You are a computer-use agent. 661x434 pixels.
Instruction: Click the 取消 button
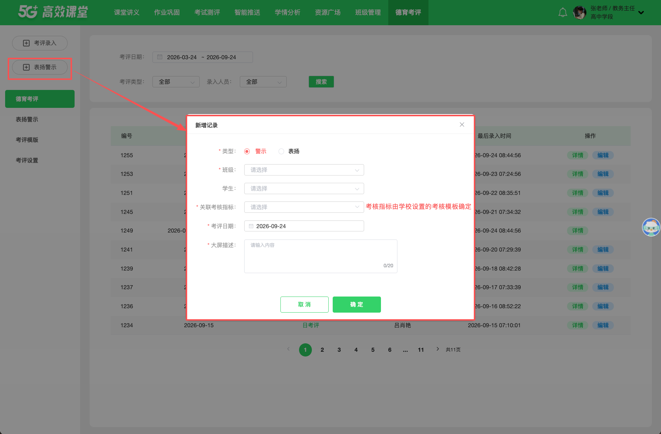[x=305, y=305]
